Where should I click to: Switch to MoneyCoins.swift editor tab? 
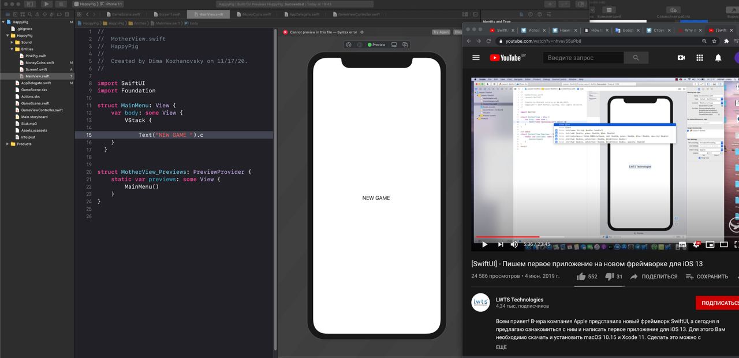pos(253,14)
